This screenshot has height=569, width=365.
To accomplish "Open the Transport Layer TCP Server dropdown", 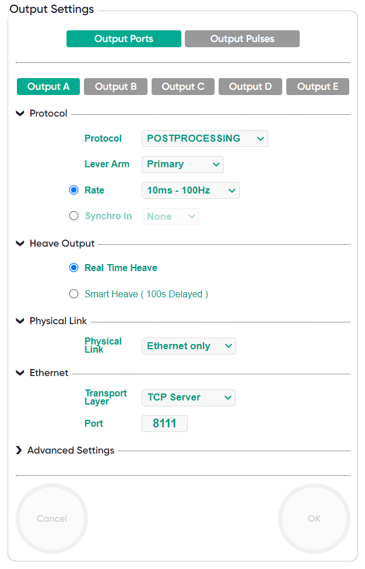I will 188,398.
